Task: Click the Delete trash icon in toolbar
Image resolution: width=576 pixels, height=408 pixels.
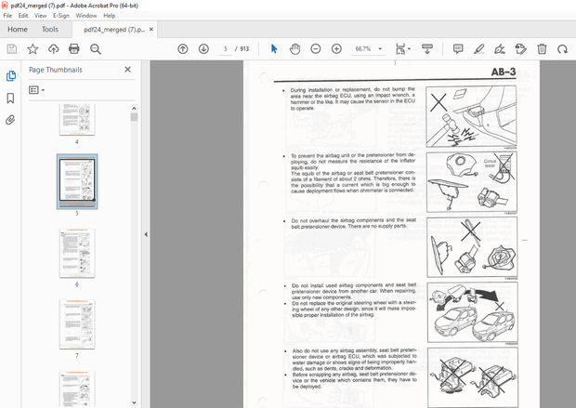Action: (x=543, y=48)
